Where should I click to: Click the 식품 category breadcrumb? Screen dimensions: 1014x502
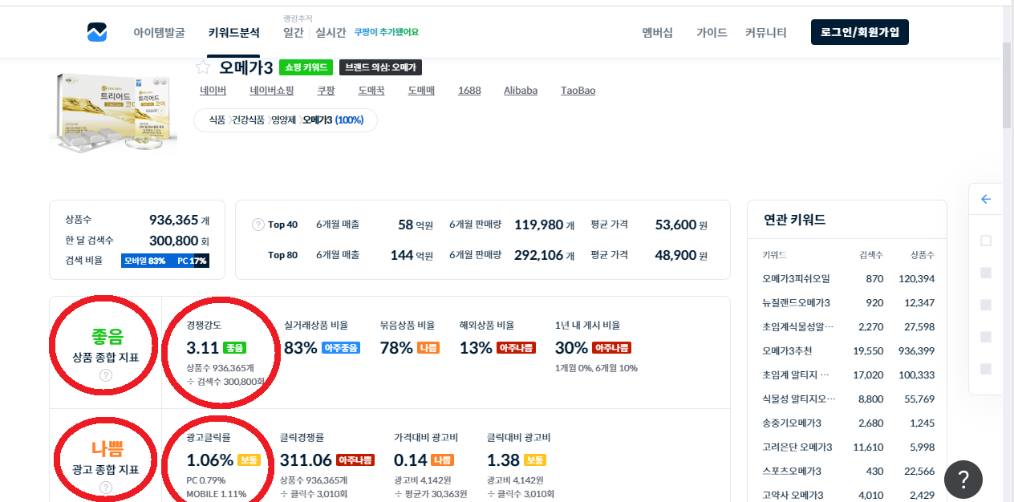click(217, 119)
